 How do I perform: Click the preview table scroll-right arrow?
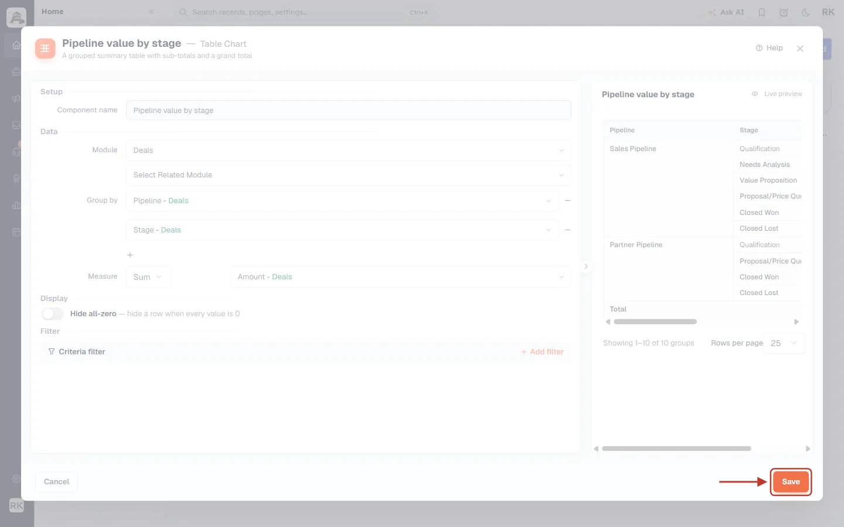[x=797, y=321]
